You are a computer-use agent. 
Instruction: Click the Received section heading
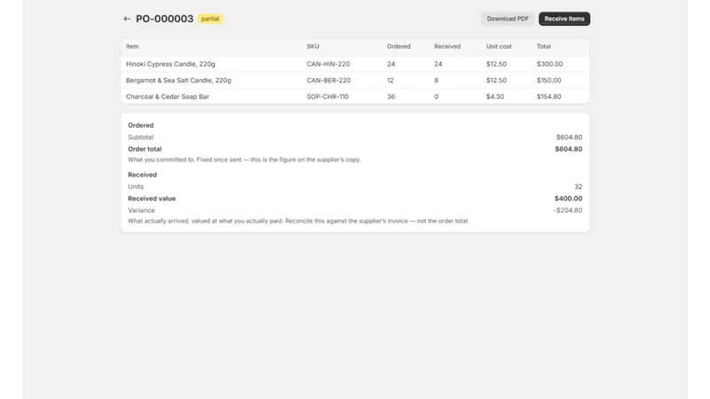(142, 175)
